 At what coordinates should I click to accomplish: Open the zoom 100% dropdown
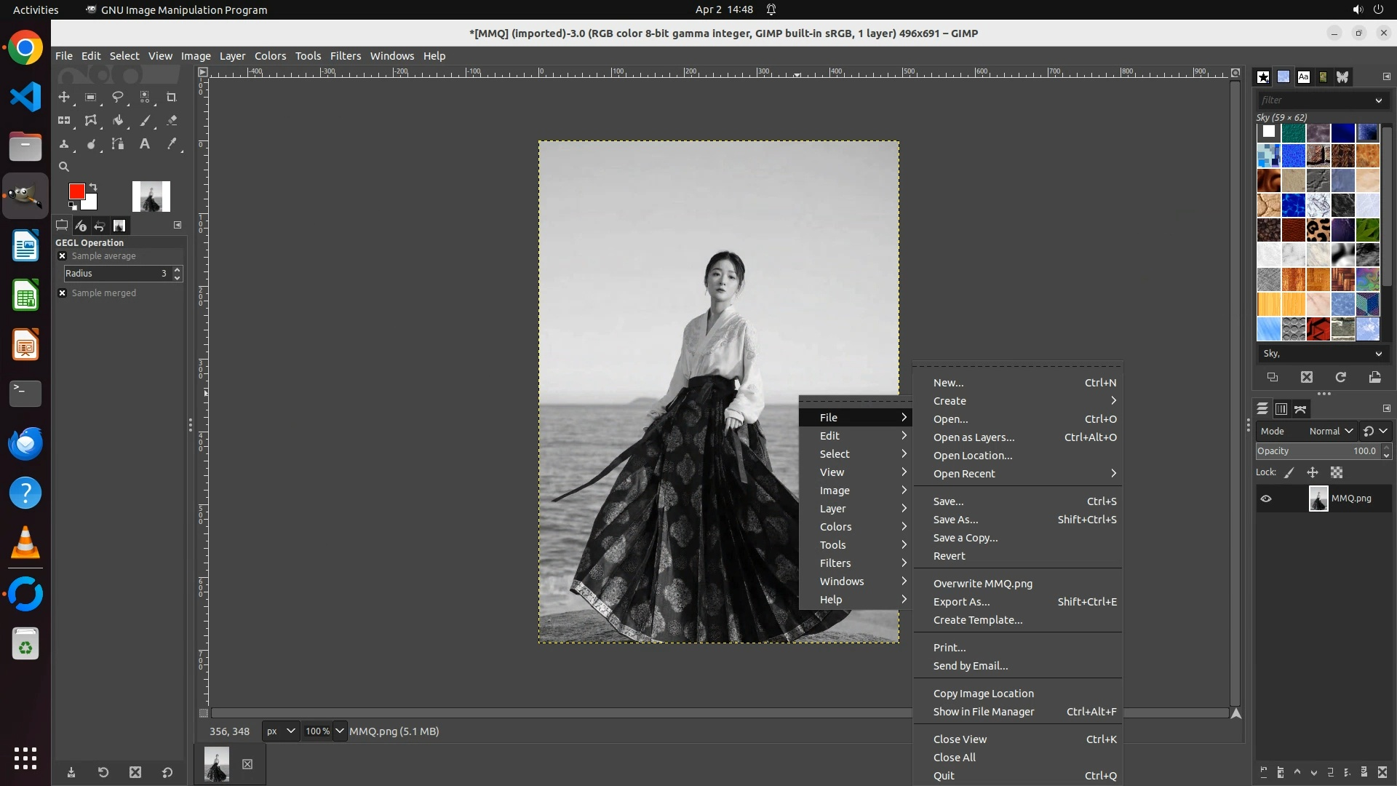pos(340,731)
